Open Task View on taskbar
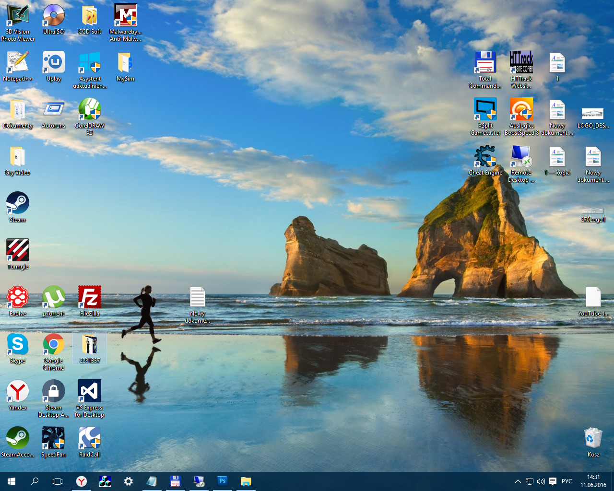 58,481
